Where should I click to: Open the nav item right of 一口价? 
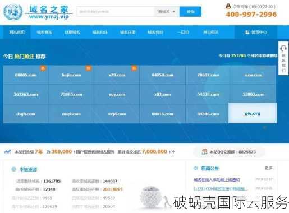click(x=211, y=32)
